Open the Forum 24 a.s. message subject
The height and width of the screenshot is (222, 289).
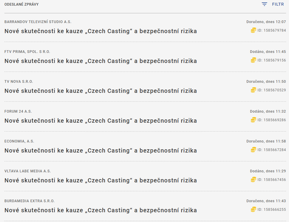click(101, 121)
